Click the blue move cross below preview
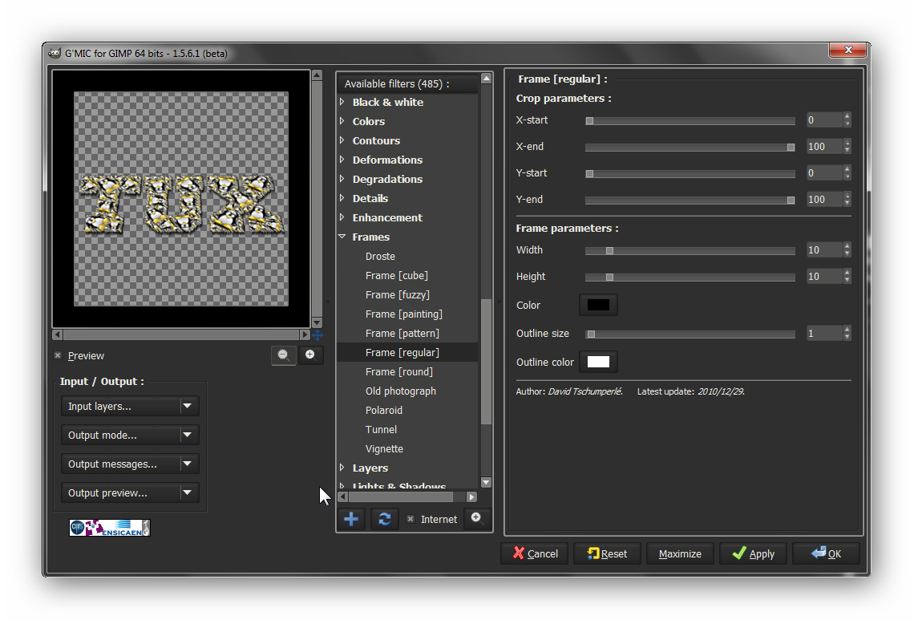This screenshot has width=914, height=620. point(317,334)
